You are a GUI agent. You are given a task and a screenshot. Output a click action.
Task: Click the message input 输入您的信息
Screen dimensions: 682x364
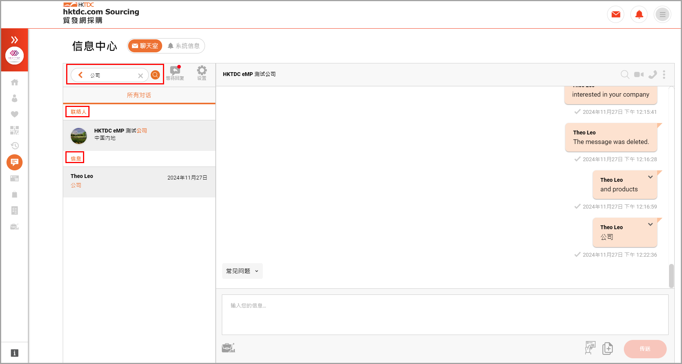(445, 314)
